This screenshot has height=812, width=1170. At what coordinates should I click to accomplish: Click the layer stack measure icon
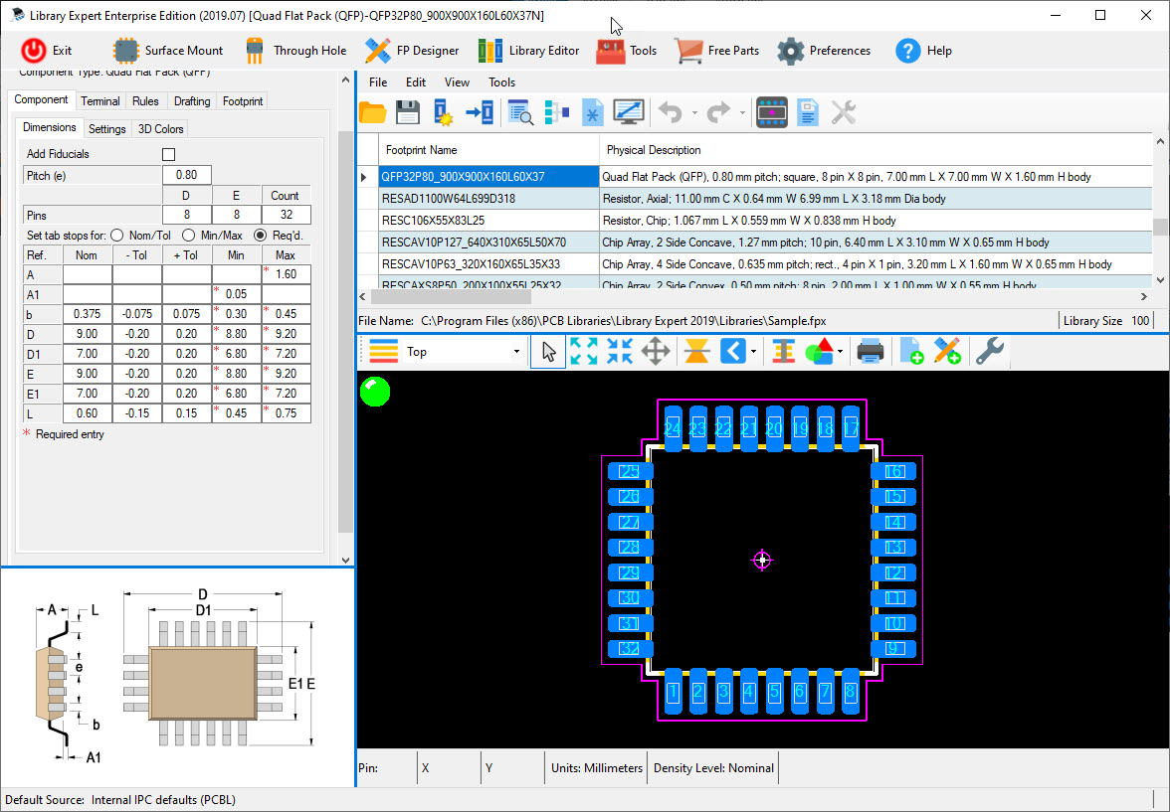click(784, 351)
